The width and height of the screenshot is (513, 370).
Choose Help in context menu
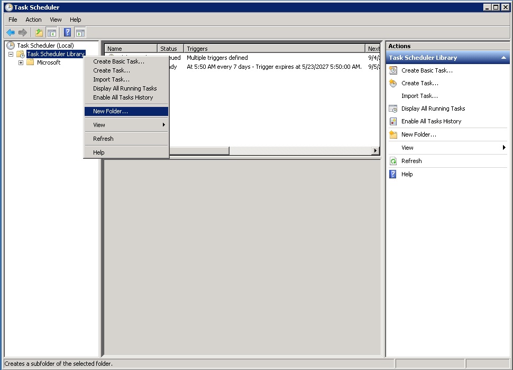[126, 152]
